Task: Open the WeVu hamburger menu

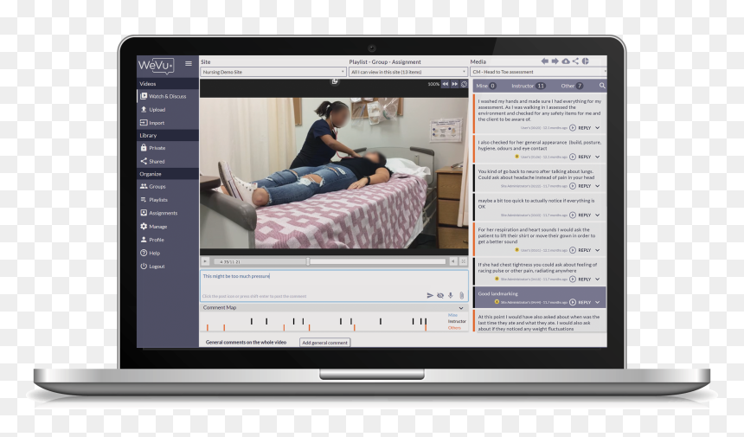Action: coord(189,63)
